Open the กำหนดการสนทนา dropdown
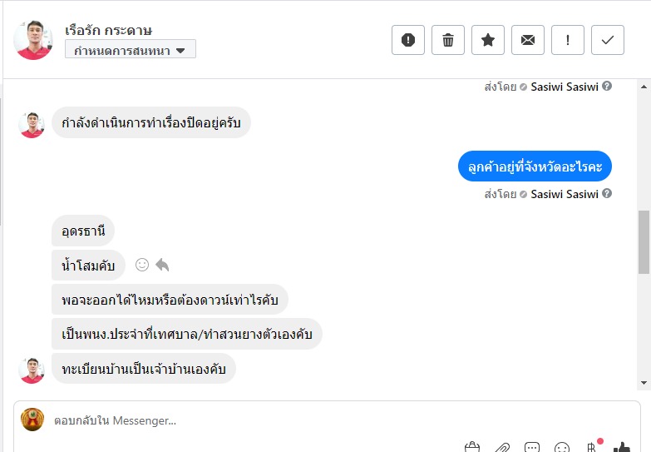 [131, 50]
